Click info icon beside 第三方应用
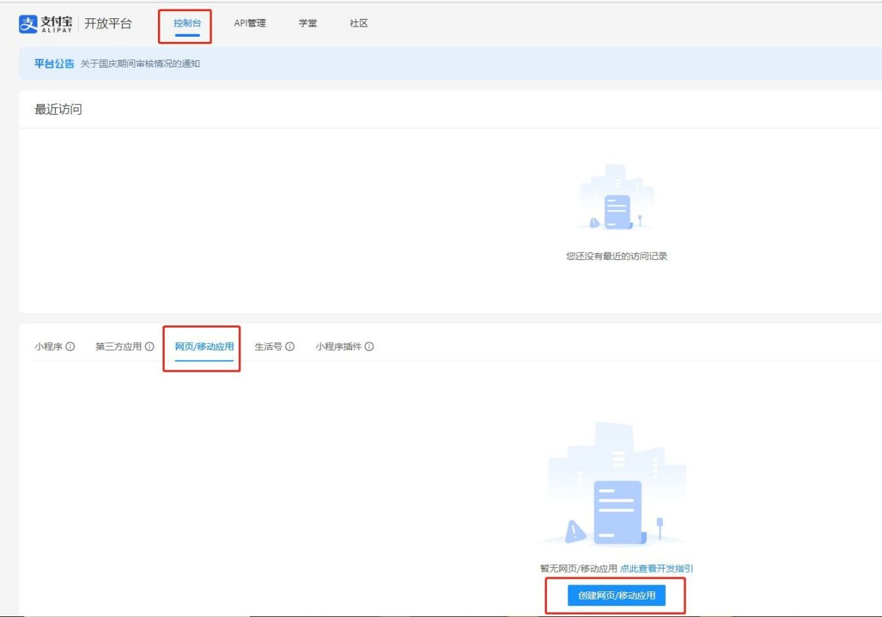Viewport: 882px width, 617px height. pyautogui.click(x=149, y=347)
